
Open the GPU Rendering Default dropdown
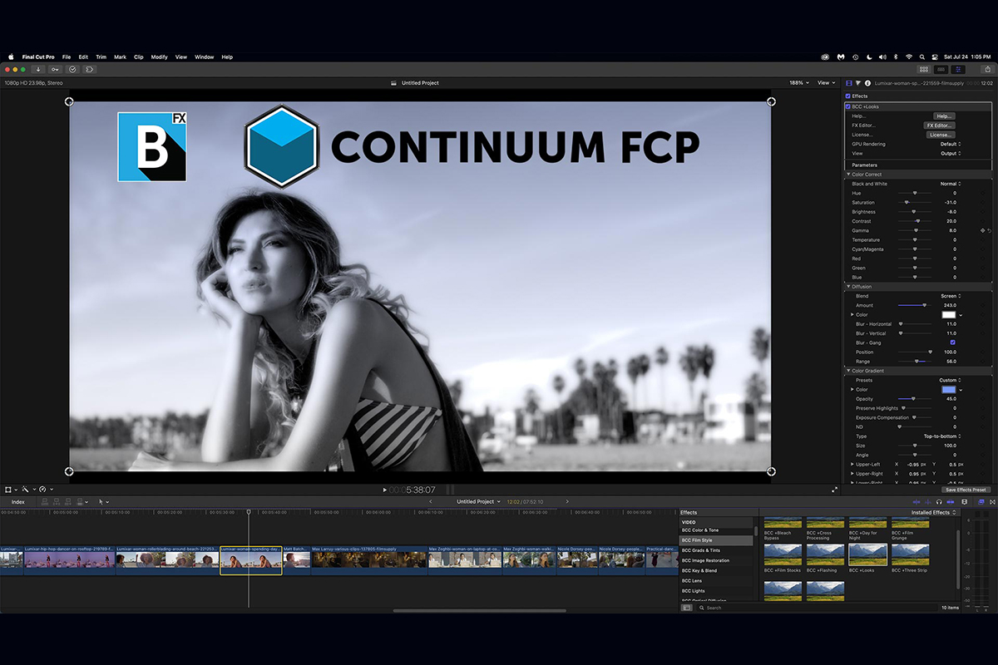click(x=950, y=144)
